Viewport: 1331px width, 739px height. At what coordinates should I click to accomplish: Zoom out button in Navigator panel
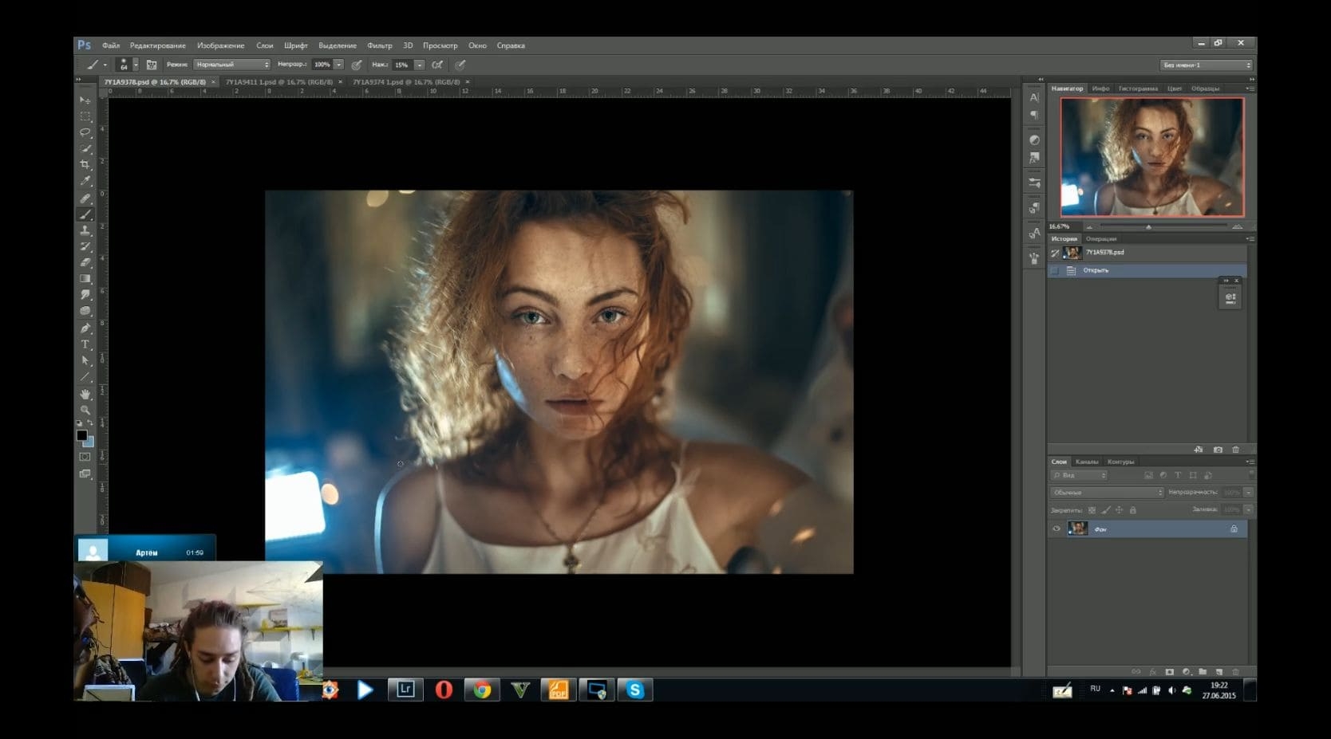pos(1089,227)
